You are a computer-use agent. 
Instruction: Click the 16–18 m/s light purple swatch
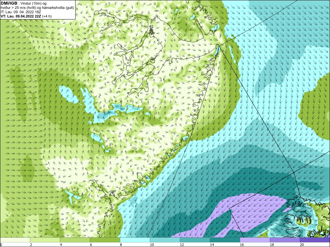coord(255,240)
